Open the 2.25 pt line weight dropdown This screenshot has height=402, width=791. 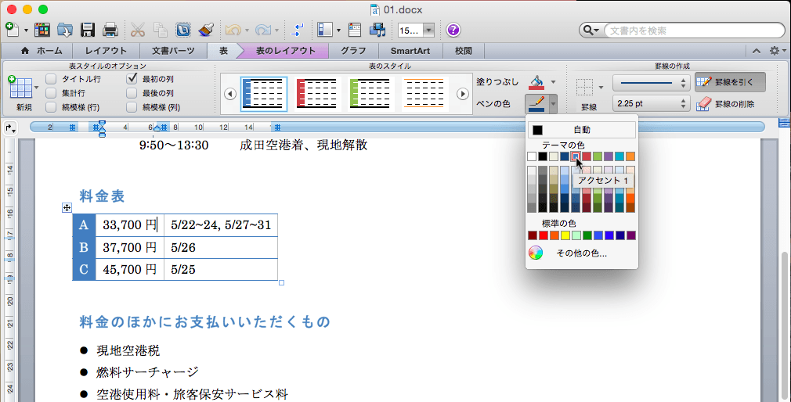(x=651, y=104)
